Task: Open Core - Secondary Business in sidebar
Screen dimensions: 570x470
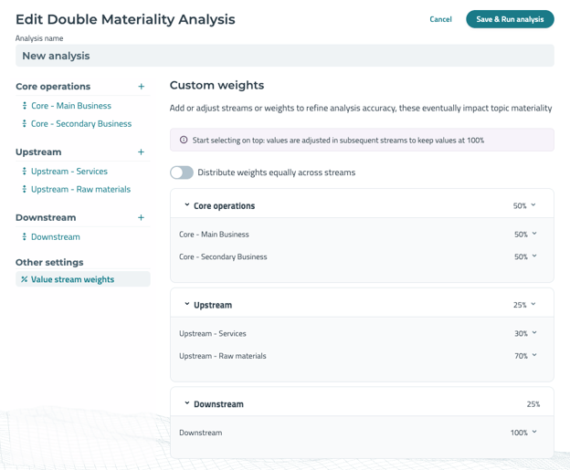Action: 81,124
